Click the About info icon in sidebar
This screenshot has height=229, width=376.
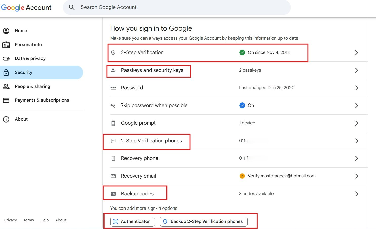[x=6, y=119]
